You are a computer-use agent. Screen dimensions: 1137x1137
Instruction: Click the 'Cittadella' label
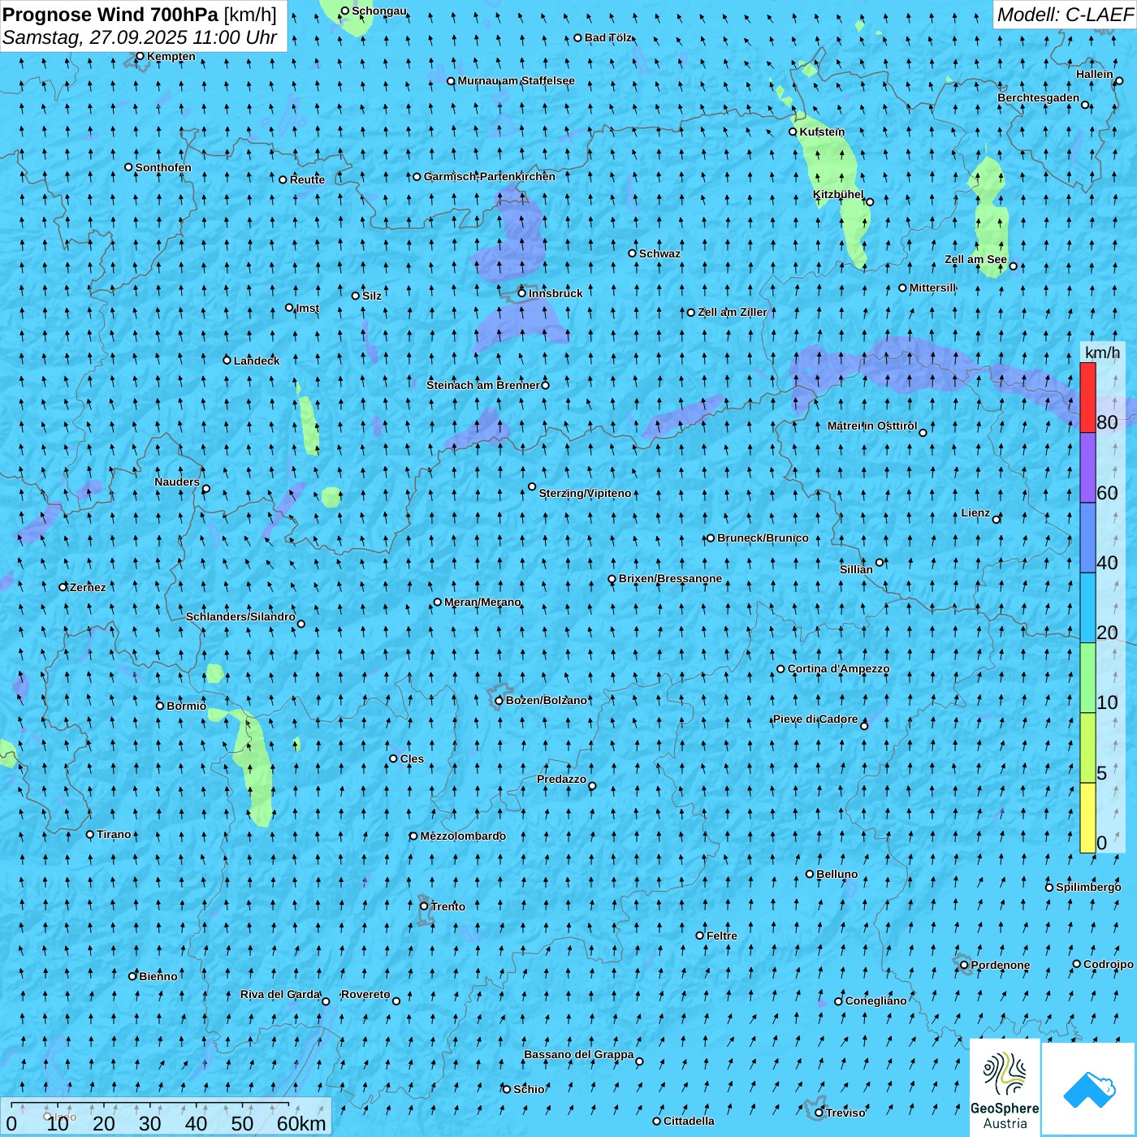[x=689, y=1121]
